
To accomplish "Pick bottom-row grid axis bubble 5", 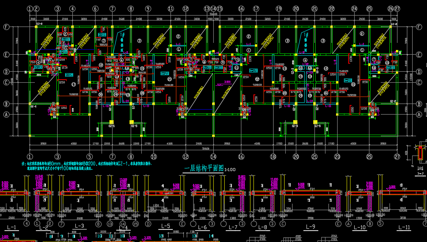I will coord(89,156).
